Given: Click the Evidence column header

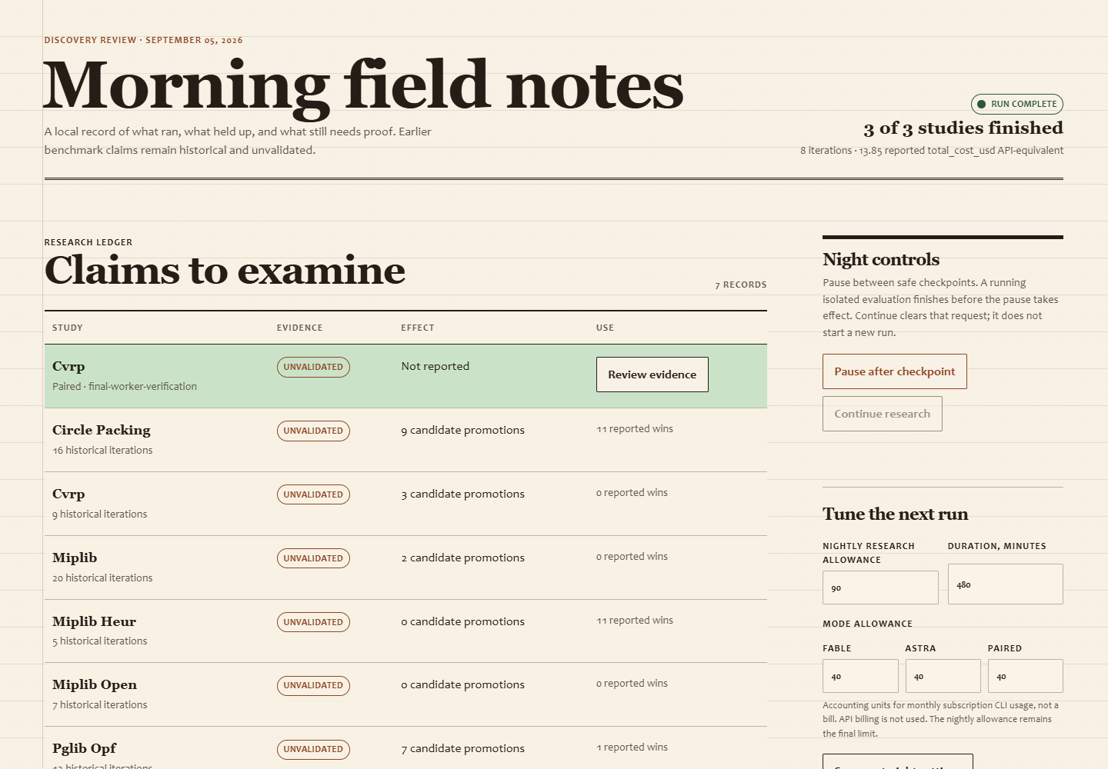Looking at the screenshot, I should [300, 328].
